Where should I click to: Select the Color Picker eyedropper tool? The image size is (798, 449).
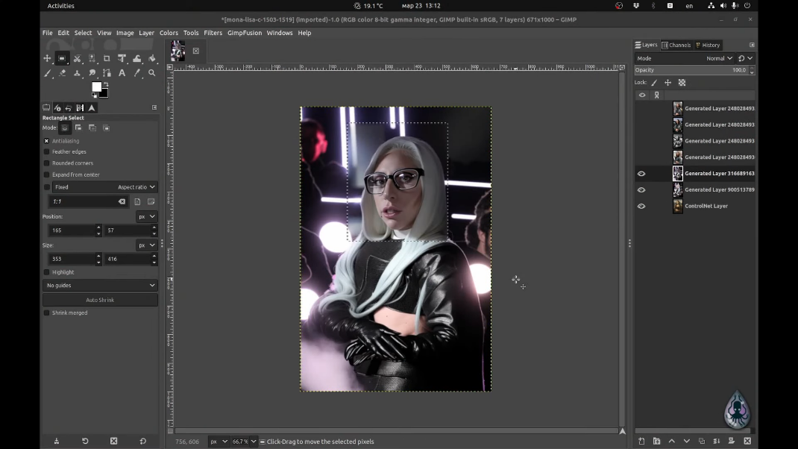point(137,73)
